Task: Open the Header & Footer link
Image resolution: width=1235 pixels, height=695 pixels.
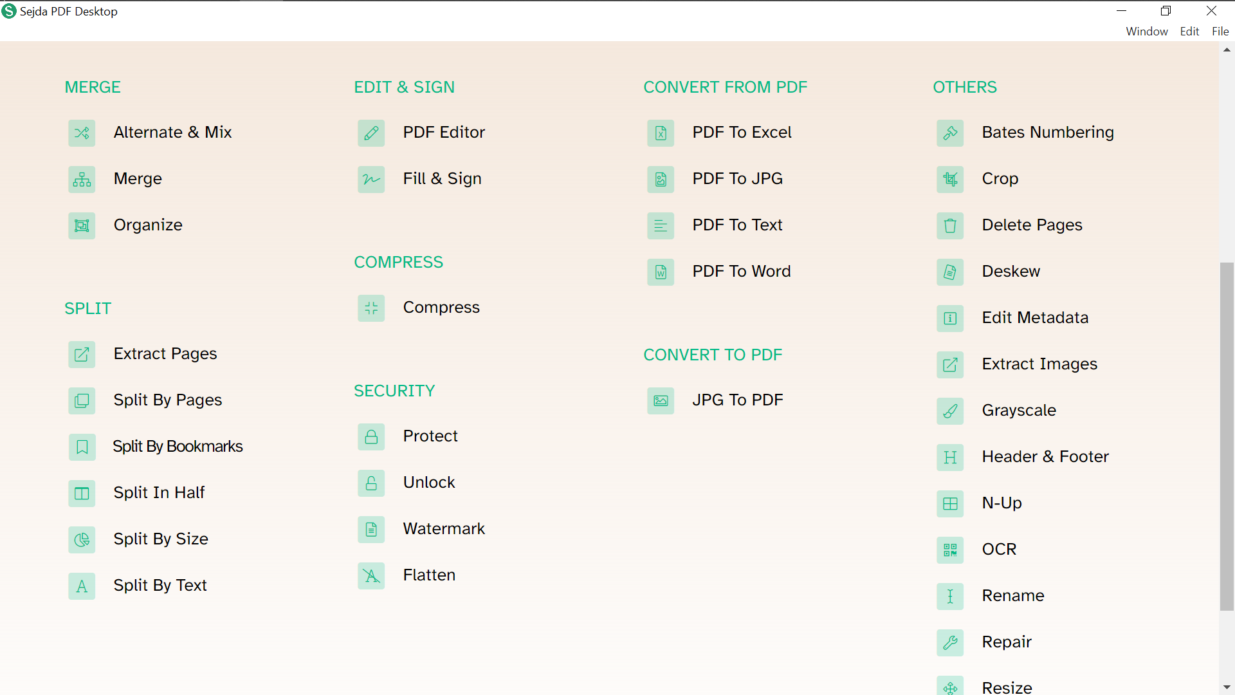Action: point(1045,457)
